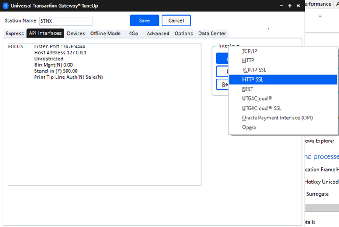Choose TCP/IP from the interface menu
This screenshot has height=227, width=339.
[283, 51]
